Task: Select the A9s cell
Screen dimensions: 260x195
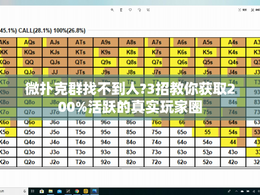Action: [x=106, y=43]
